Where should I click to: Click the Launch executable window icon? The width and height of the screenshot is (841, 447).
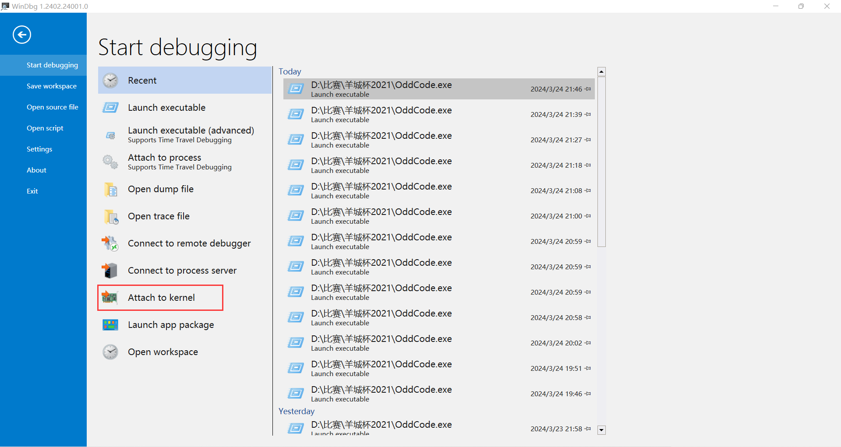click(110, 108)
